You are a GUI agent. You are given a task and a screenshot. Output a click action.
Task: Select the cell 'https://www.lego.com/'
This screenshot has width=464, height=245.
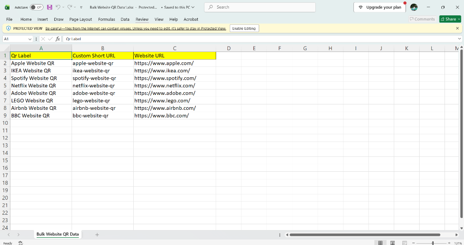174,101
